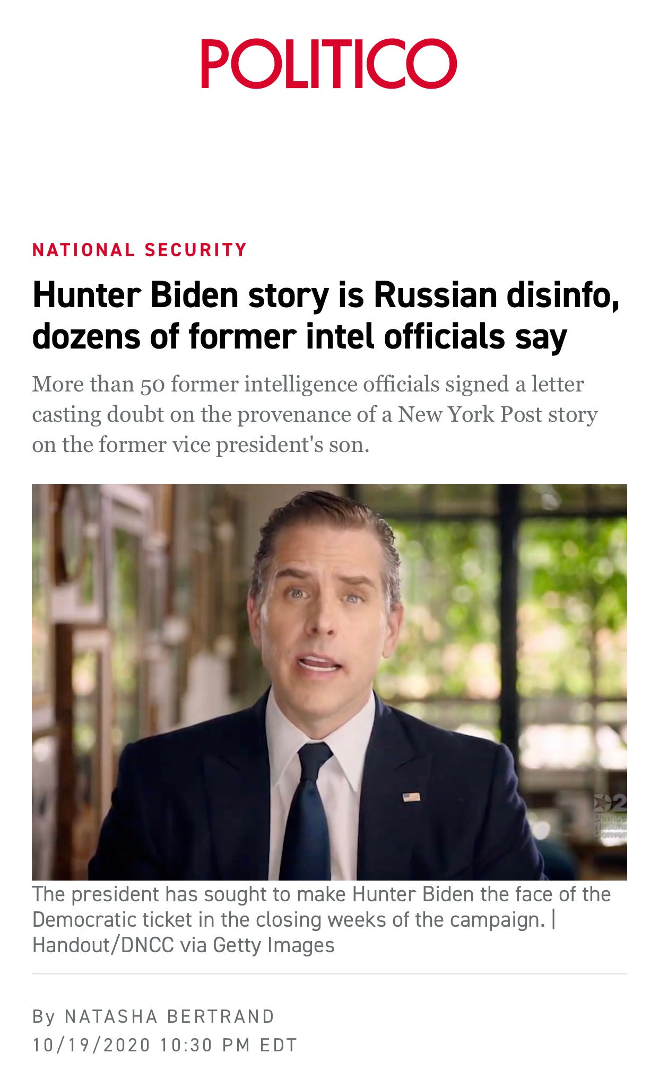Click the '10:30 PM EDT' timestamp

229,1046
